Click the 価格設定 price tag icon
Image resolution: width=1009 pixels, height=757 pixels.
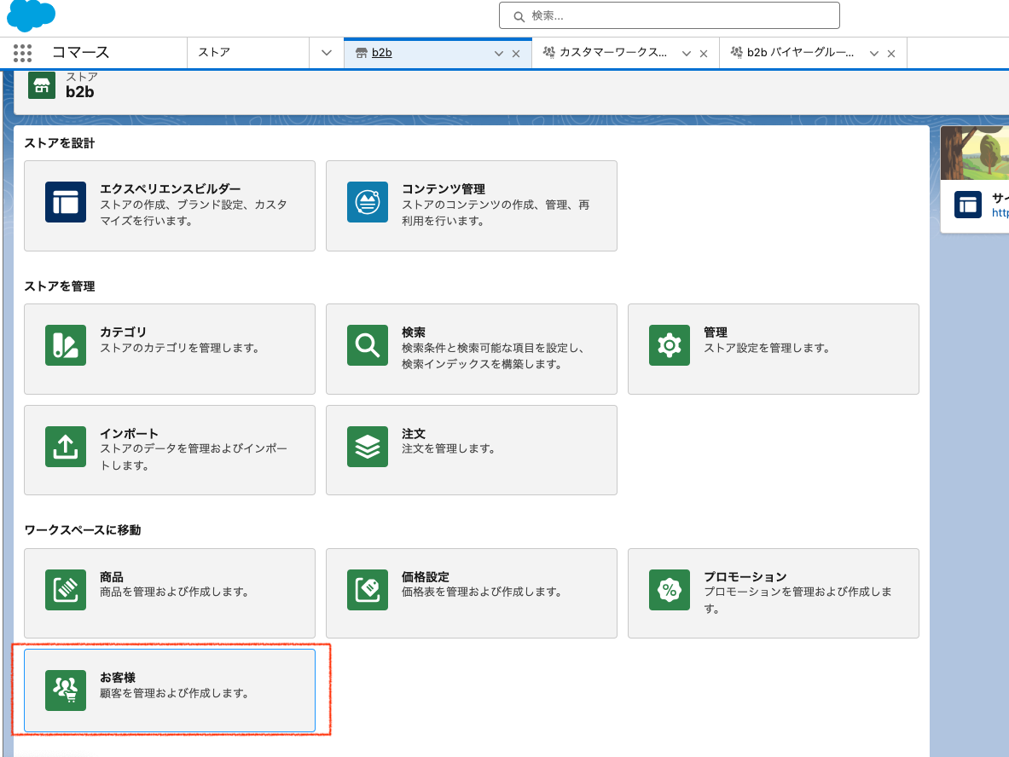tap(367, 589)
